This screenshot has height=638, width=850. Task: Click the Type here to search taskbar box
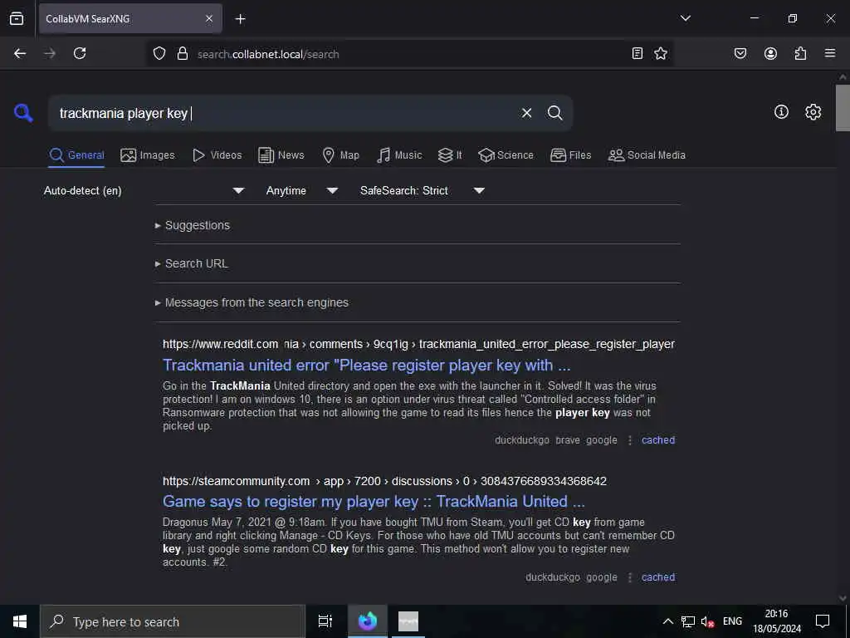pos(173,621)
